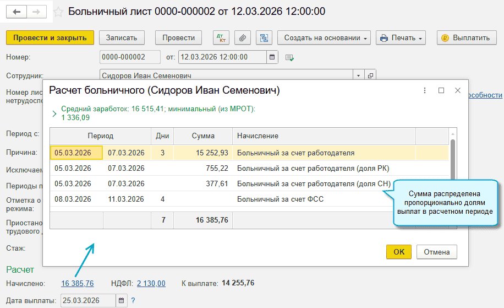The width and height of the screenshot is (504, 308).
Task: Open the Начислено 16 385,76 link
Action: coord(78,283)
